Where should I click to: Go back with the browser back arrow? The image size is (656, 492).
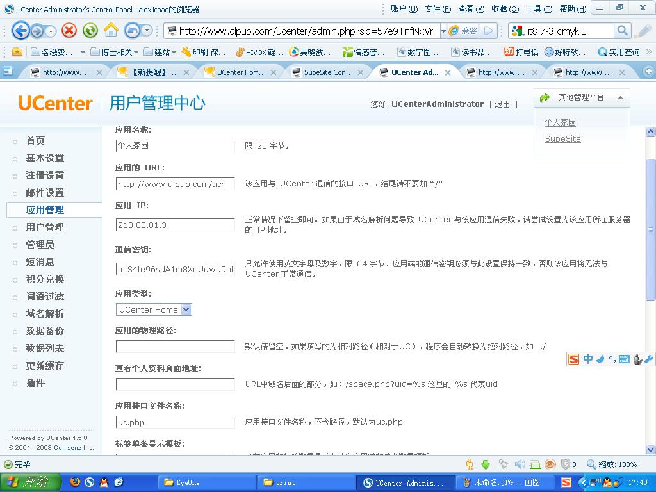tap(20, 31)
